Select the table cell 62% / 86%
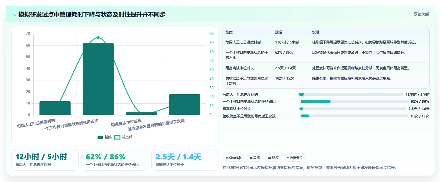This screenshot has height=182, width=441. (x=284, y=53)
